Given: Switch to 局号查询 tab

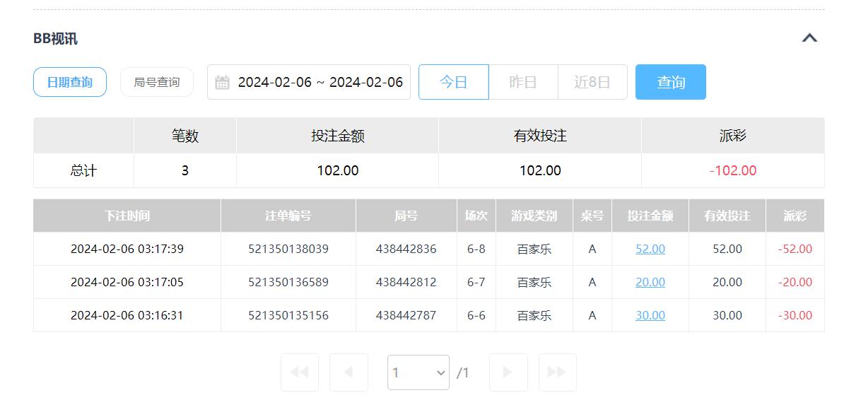Looking at the screenshot, I should click(x=156, y=83).
